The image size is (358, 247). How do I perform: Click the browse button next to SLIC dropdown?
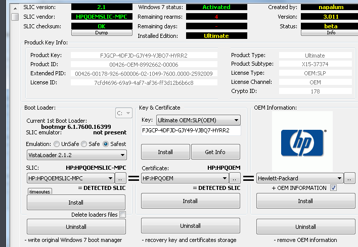[x=120, y=178]
